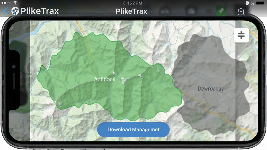The height and width of the screenshot is (150, 267).
Task: Click the Aotiboal region label text
Action: (105, 79)
